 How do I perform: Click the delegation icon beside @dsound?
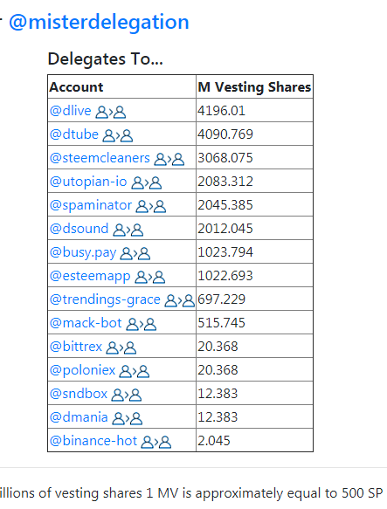coord(128,230)
